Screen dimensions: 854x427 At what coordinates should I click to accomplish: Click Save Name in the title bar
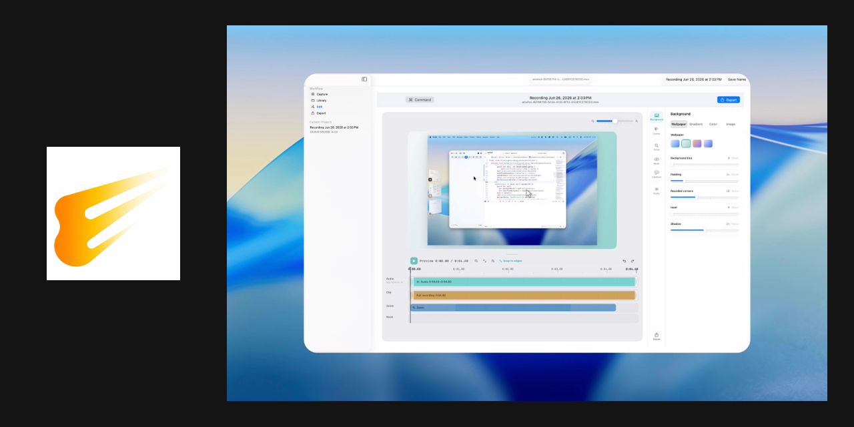[737, 79]
